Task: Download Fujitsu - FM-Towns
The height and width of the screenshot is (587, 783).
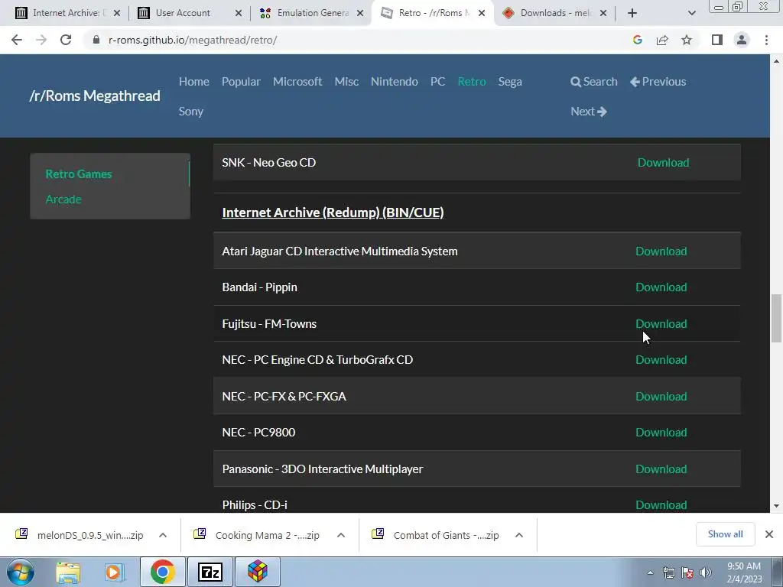Action: (x=661, y=323)
